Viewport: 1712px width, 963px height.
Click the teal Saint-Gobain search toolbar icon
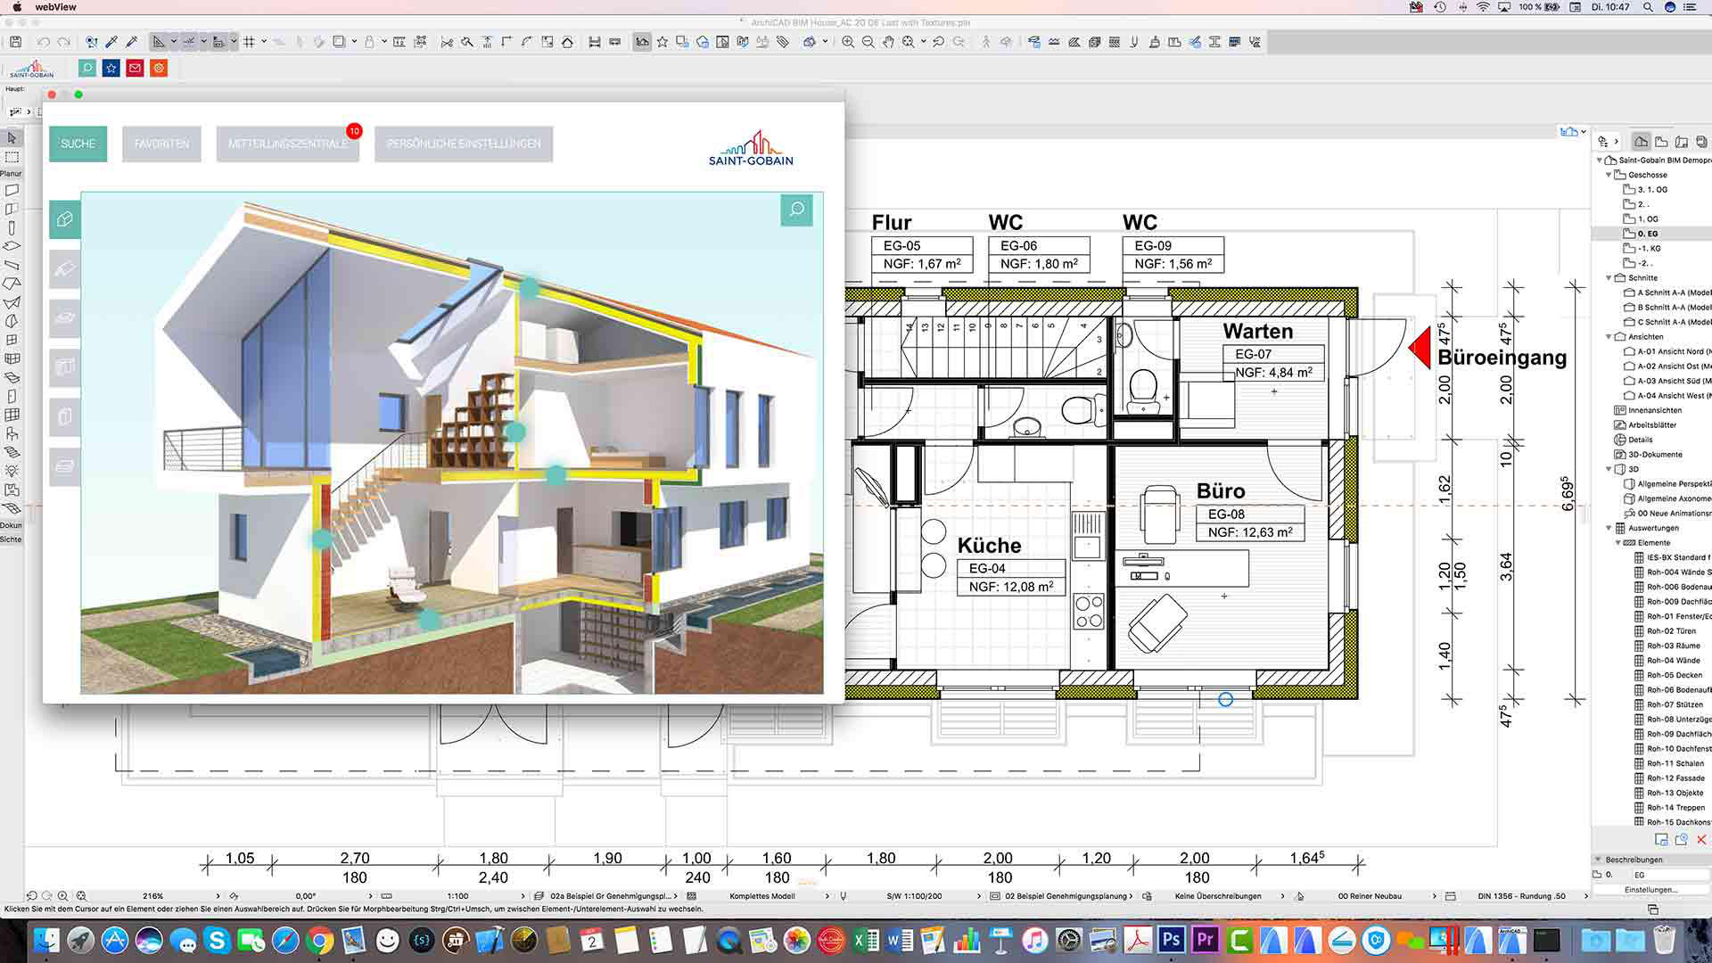click(x=87, y=68)
